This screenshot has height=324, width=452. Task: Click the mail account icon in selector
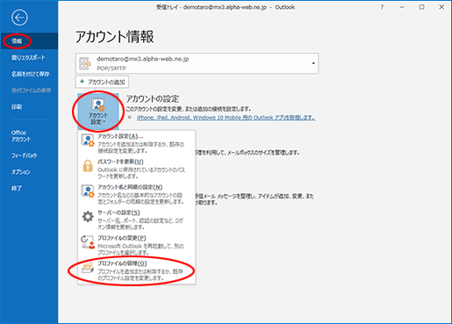click(85, 63)
